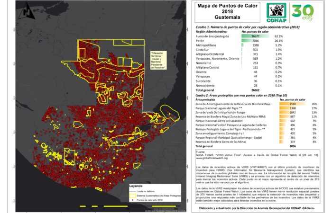Click the Fuente label in the notes
The width and height of the screenshot is (332, 213).
click(x=201, y=152)
